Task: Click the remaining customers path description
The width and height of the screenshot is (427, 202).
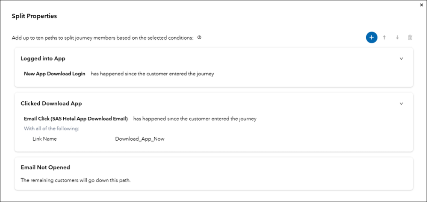Action: coord(76,180)
